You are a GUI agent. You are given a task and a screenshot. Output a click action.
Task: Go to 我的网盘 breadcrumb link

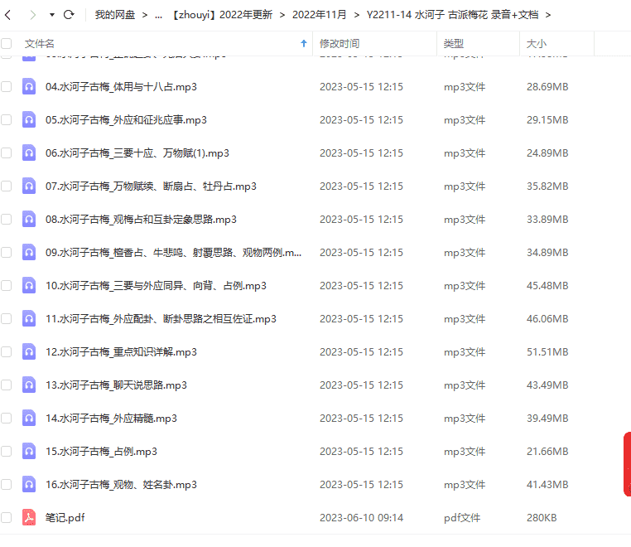tap(115, 15)
